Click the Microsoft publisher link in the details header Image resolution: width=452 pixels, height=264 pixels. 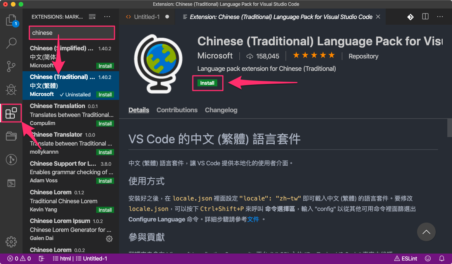[x=215, y=56]
